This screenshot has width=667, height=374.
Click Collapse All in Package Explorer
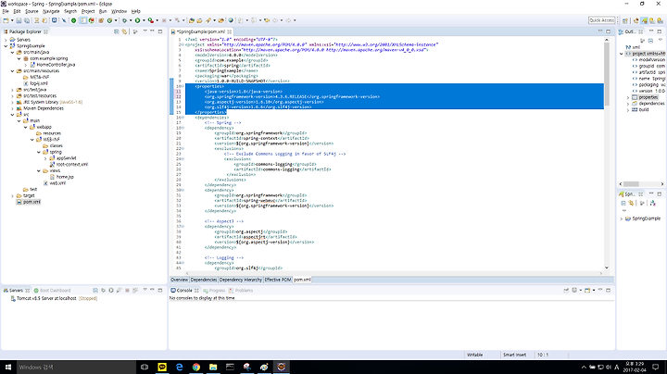pyautogui.click(x=116, y=31)
